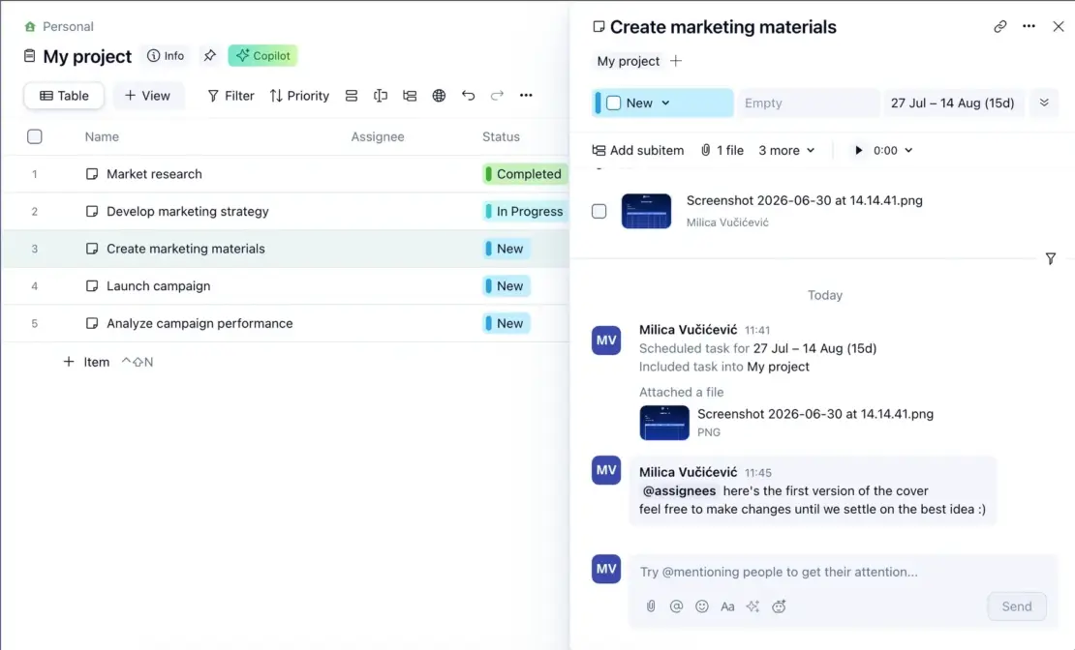Screen dimensions: 1075x650
Task: Open the project Info panel
Action: 166,56
